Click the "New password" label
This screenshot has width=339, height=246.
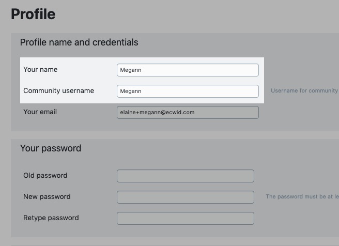pos(47,196)
